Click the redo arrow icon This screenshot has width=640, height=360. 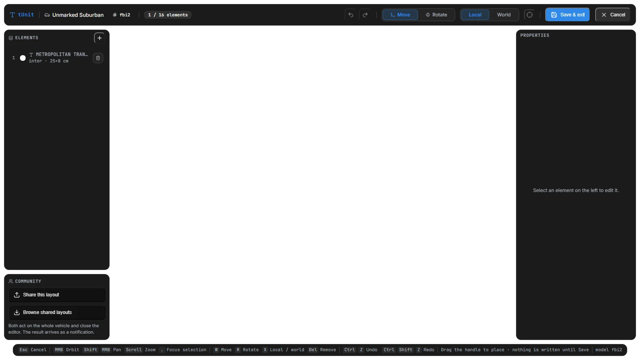(x=365, y=15)
